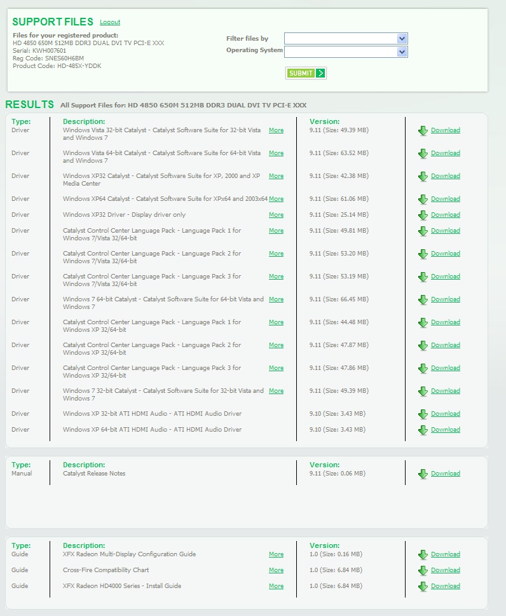Screen dimensions: 506x616
Task: Click Download text link for Catalyst Release Notes
Action: 446,474
